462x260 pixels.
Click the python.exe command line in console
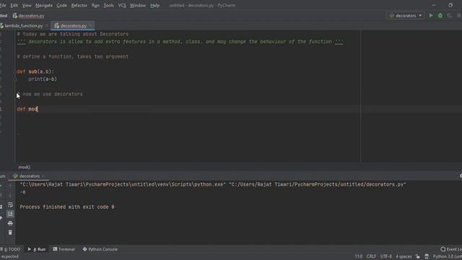pos(213,185)
